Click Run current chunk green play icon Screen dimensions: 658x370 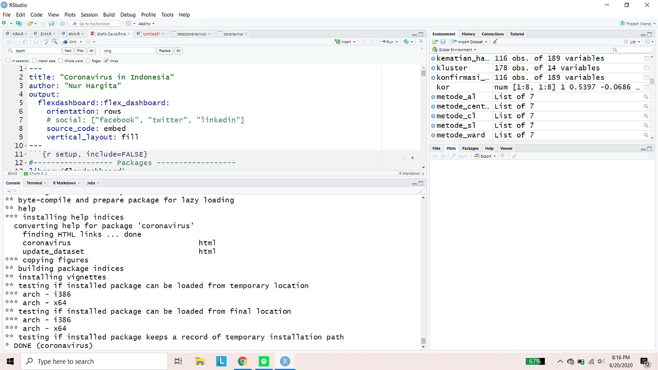coord(413,158)
